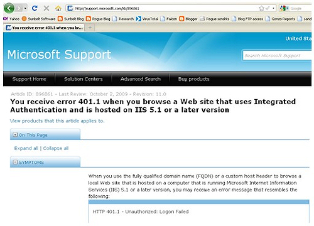The height and width of the screenshot is (226, 314).
Task: Open the Support Home menu item
Action: pyautogui.click(x=30, y=79)
